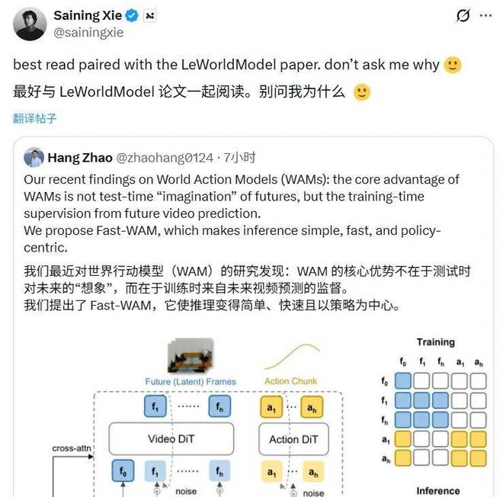Click the Future Latent Frames thumbnail image
This screenshot has height=497, width=503.
191,355
